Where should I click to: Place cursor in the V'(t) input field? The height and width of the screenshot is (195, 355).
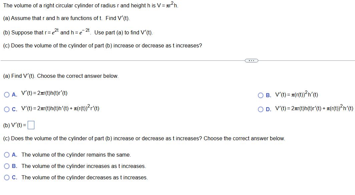coord(31,125)
